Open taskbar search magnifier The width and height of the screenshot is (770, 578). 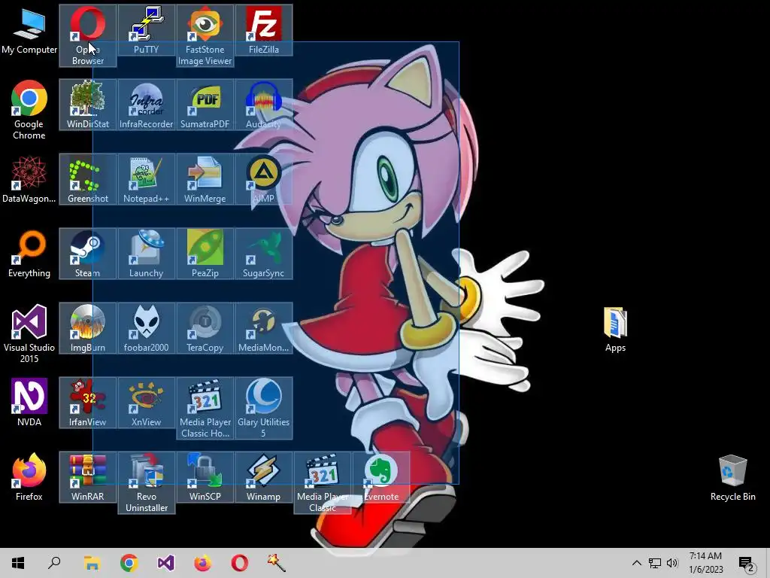54,563
